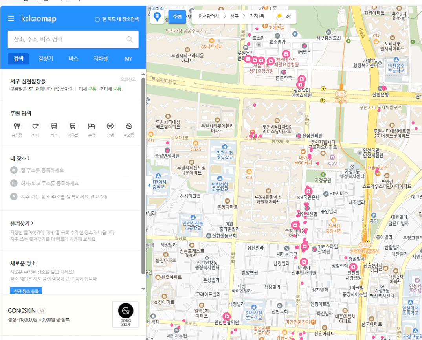
Task: Switch to the 길찾기 tab
Action: click(46, 59)
